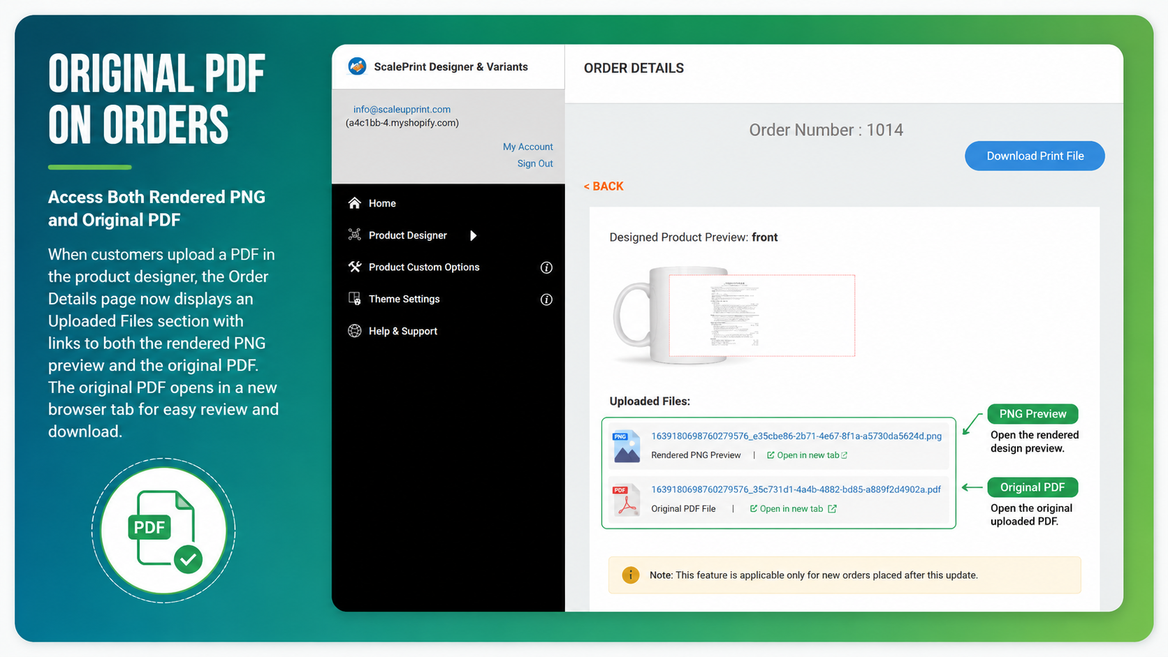The height and width of the screenshot is (657, 1168).
Task: Go back using the BACK link
Action: [604, 186]
